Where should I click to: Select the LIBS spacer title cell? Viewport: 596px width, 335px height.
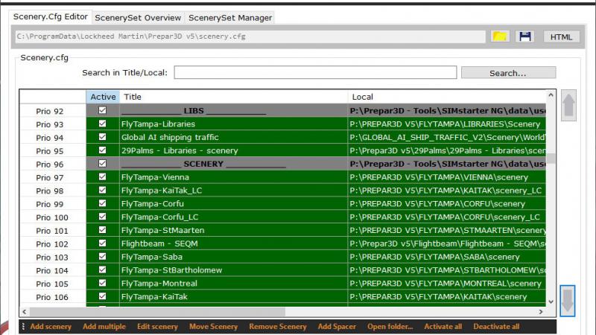pos(233,111)
